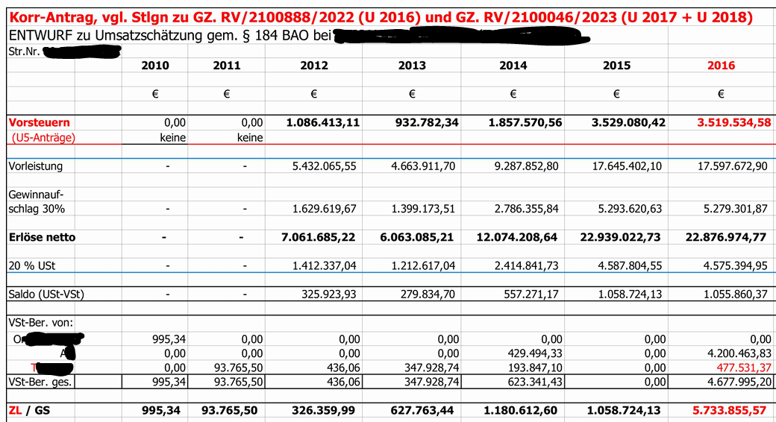
Task: Select the red Vorsteuern row label
Action: pos(40,122)
